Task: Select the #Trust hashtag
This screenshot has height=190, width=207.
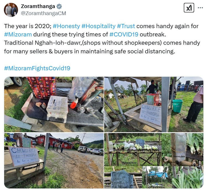Action: [126, 26]
